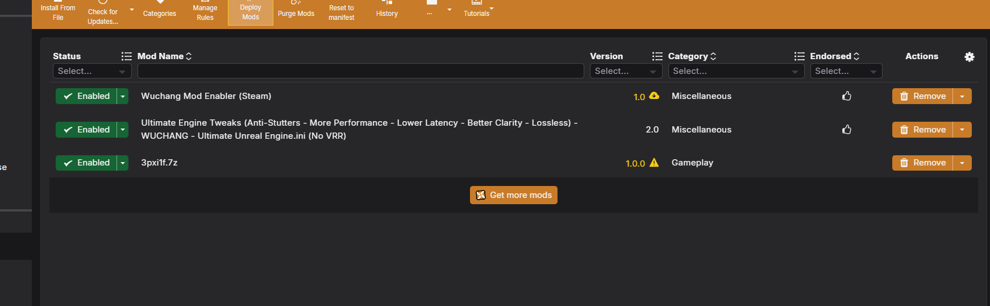This screenshot has width=990, height=306.
Task: Sort by Category column header
Action: coord(692,56)
